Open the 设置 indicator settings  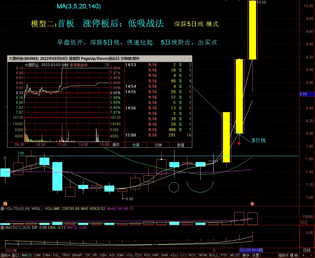[x=255, y=255]
